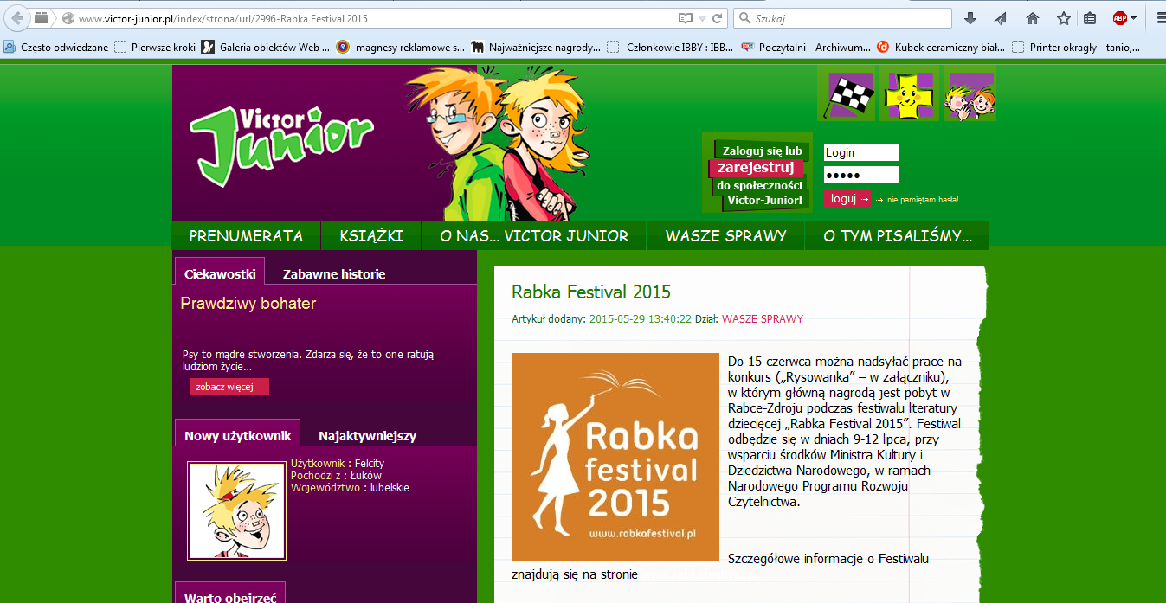Open the magnesy reklamowe bookmark
This screenshot has height=603, width=1166.
click(x=401, y=48)
